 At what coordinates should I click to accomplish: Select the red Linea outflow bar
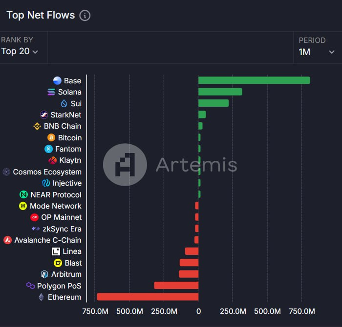point(192,251)
